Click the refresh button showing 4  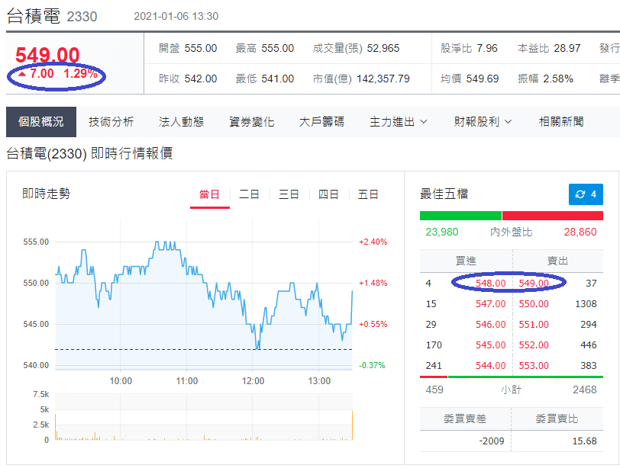[x=586, y=194]
